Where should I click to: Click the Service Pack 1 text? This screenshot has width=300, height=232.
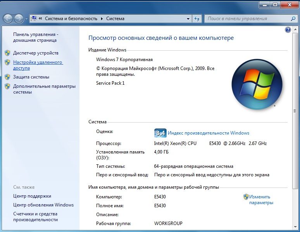click(x=110, y=83)
